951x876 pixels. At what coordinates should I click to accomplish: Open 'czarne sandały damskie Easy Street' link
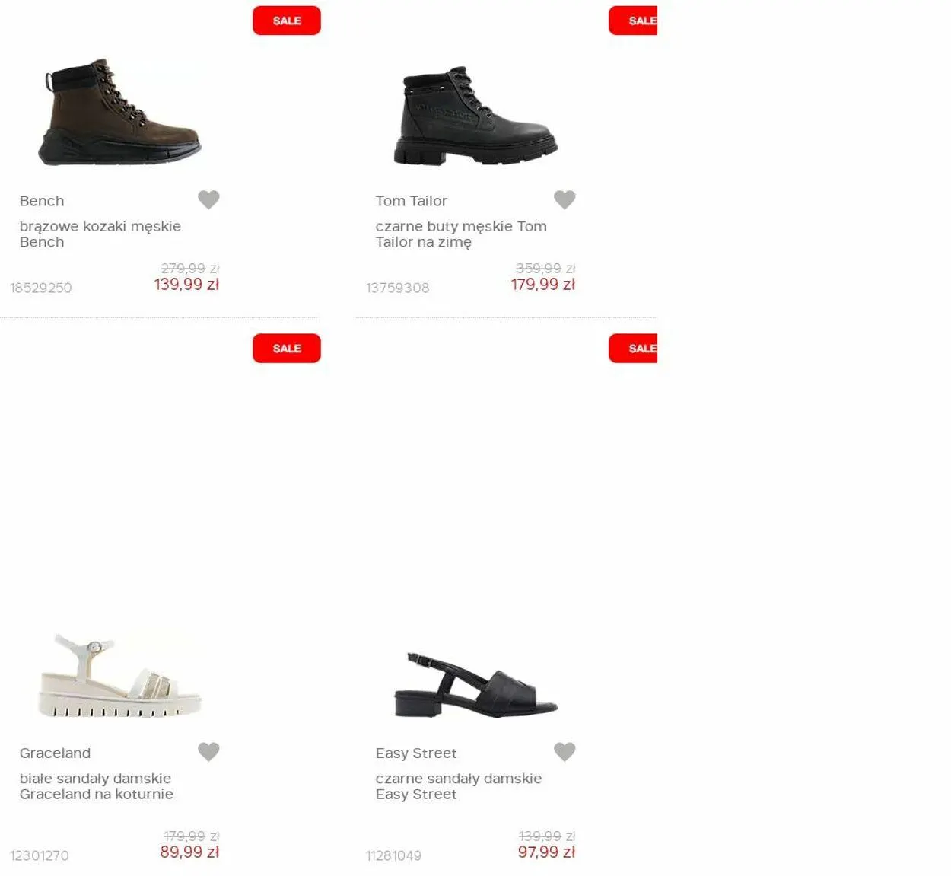pyautogui.click(x=459, y=786)
